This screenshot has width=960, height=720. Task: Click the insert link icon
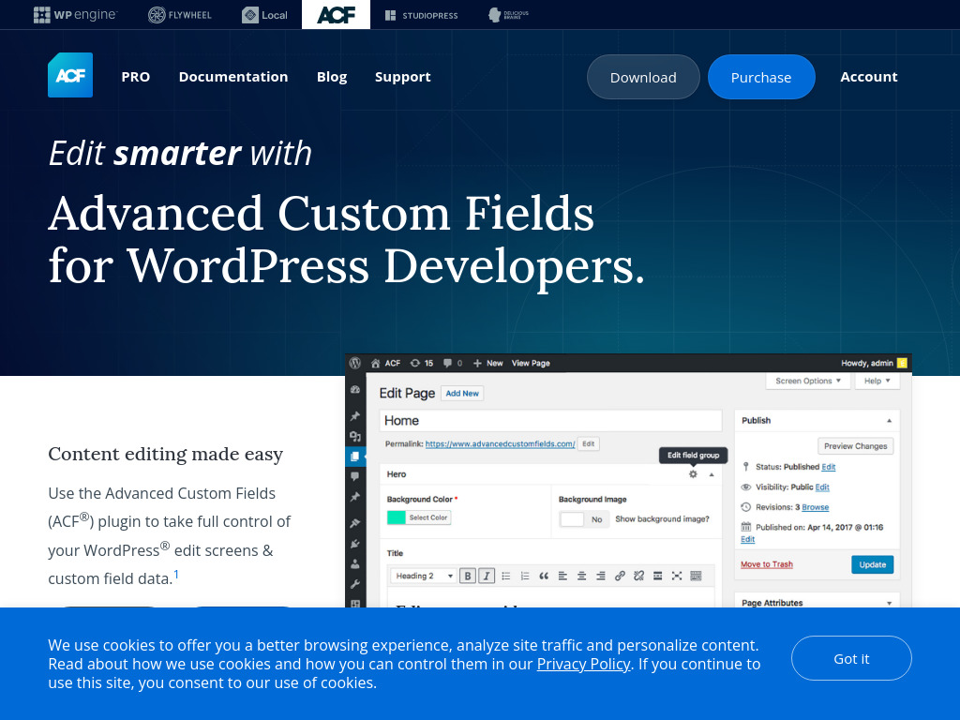pyautogui.click(x=620, y=576)
